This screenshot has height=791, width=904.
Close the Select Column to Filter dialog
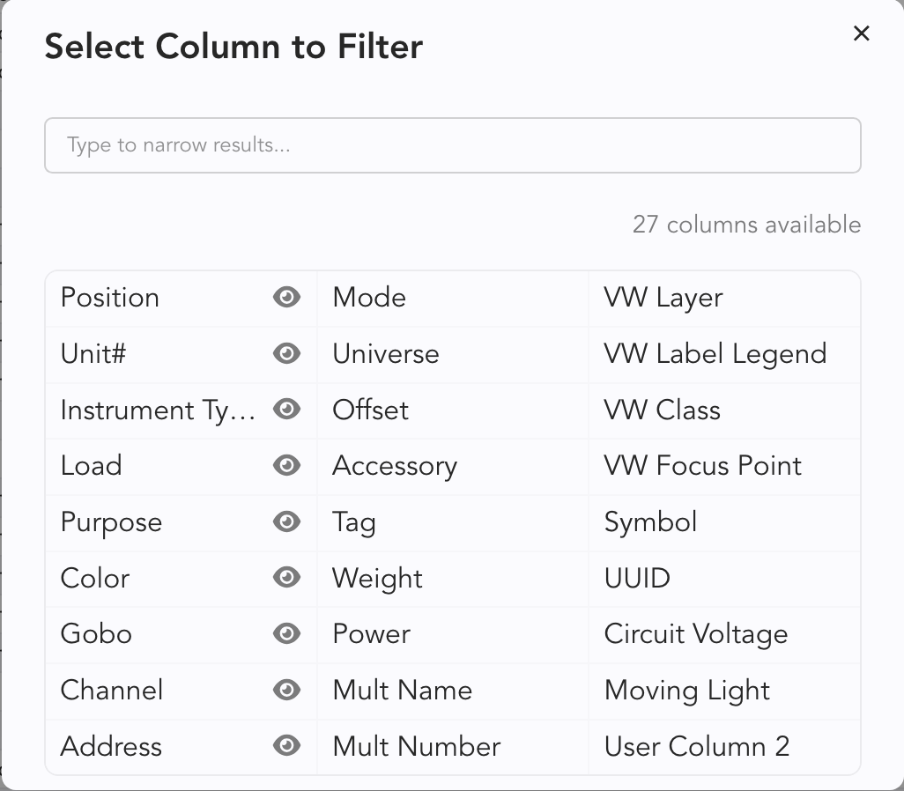(x=861, y=33)
